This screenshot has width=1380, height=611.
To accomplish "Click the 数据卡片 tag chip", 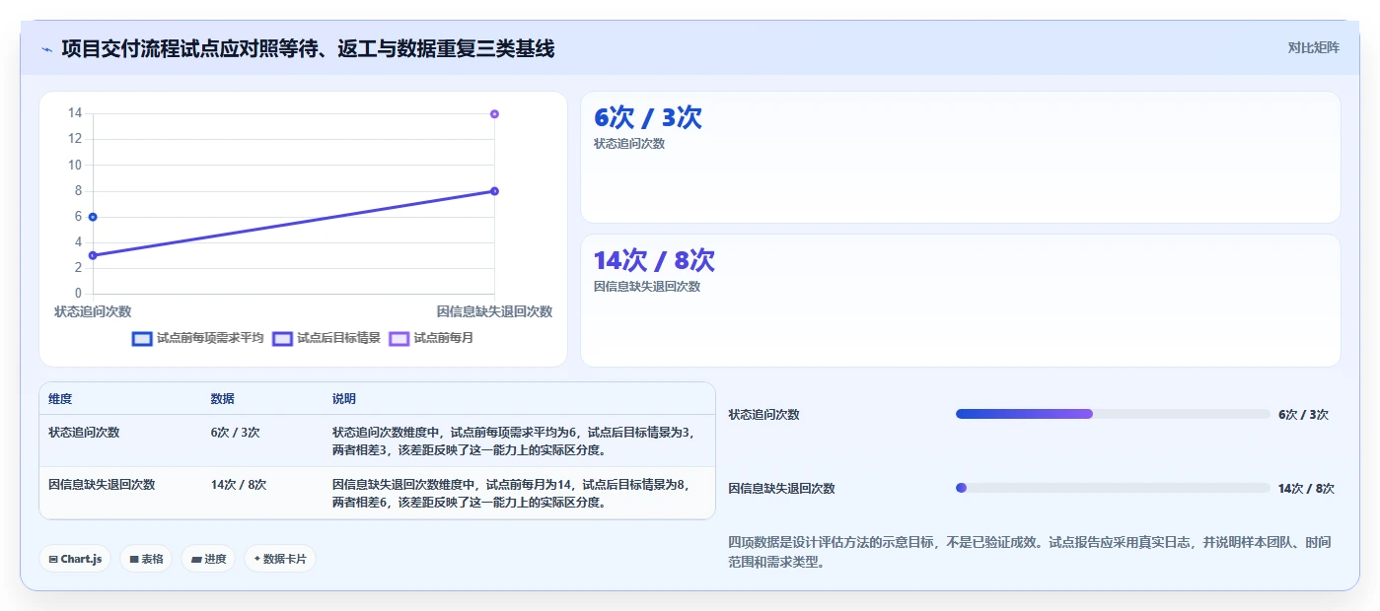I will (x=280, y=559).
